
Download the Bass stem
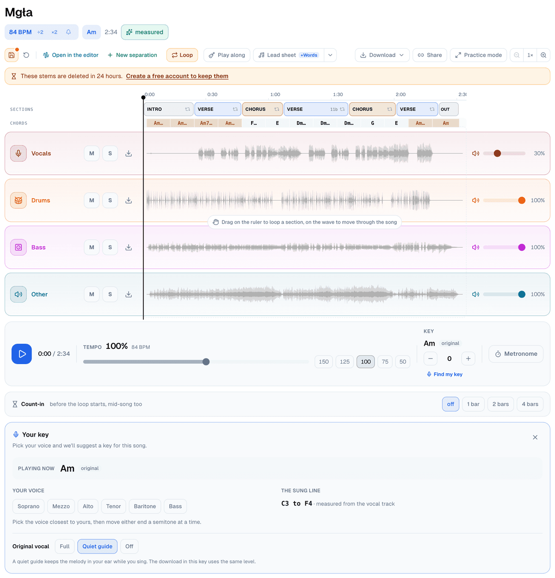[x=129, y=247]
